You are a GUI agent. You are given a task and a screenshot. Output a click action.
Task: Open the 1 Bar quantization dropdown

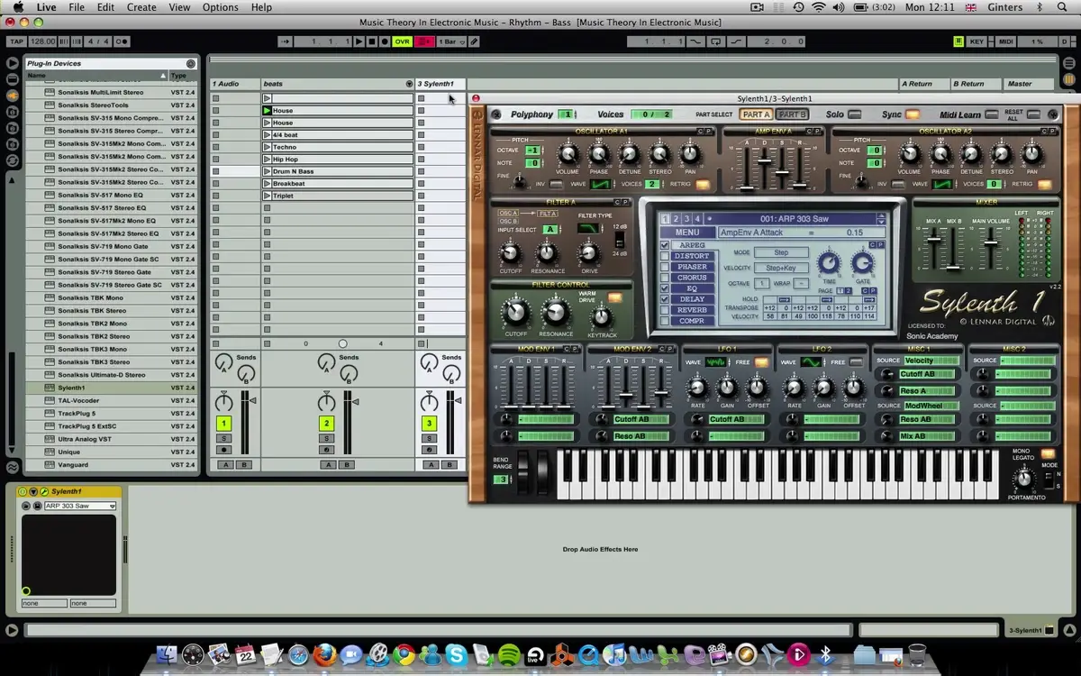[452, 41]
